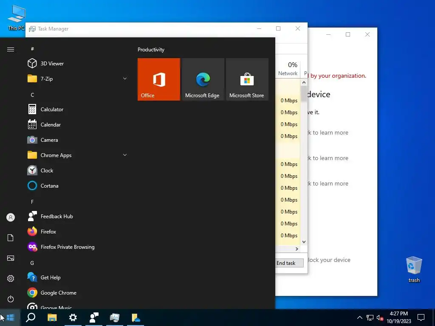The height and width of the screenshot is (326, 435).
Task: Select the trash icon on desktop
Action: [x=414, y=269]
